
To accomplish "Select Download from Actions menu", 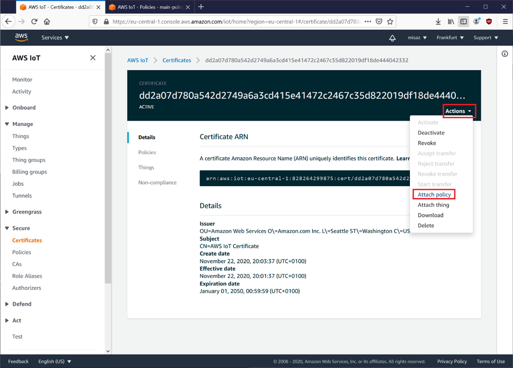I will (x=430, y=215).
